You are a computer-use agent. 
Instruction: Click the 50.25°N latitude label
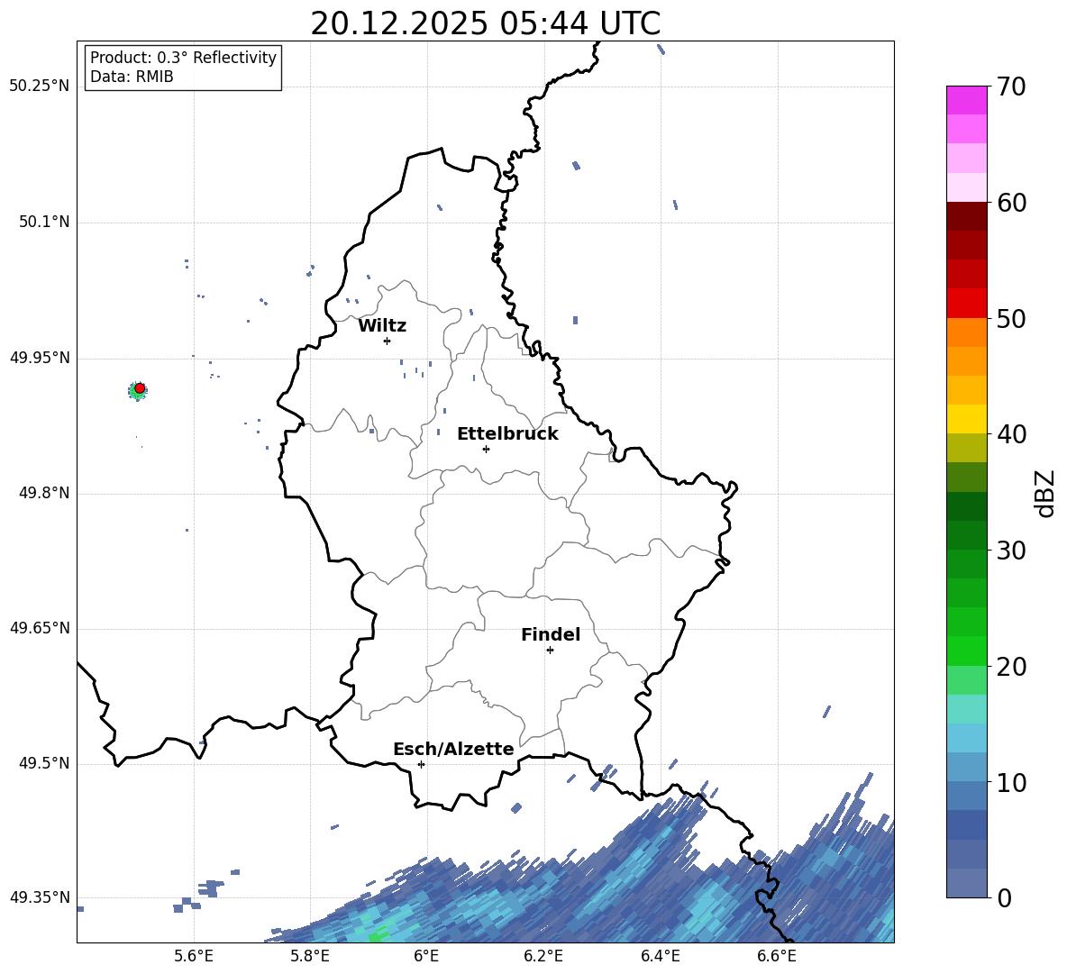39,86
